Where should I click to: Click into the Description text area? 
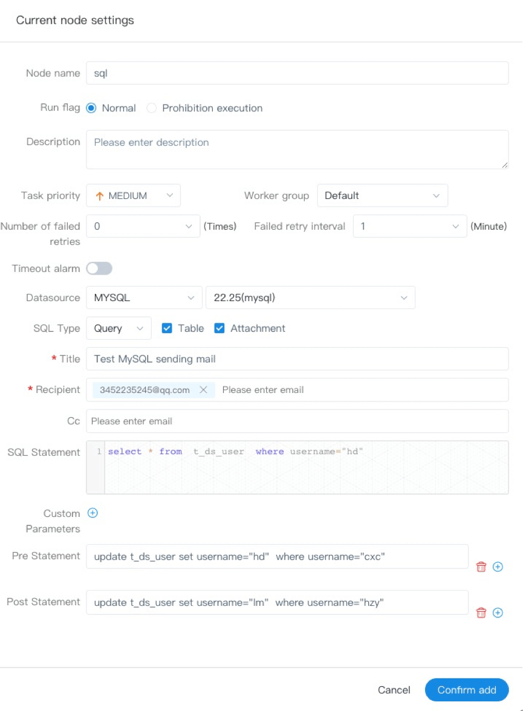point(297,149)
